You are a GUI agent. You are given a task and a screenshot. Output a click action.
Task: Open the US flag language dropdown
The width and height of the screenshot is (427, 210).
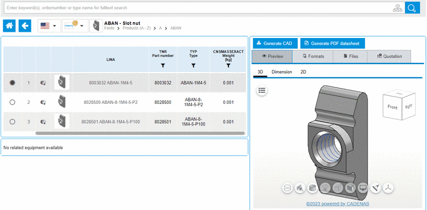click(x=49, y=26)
